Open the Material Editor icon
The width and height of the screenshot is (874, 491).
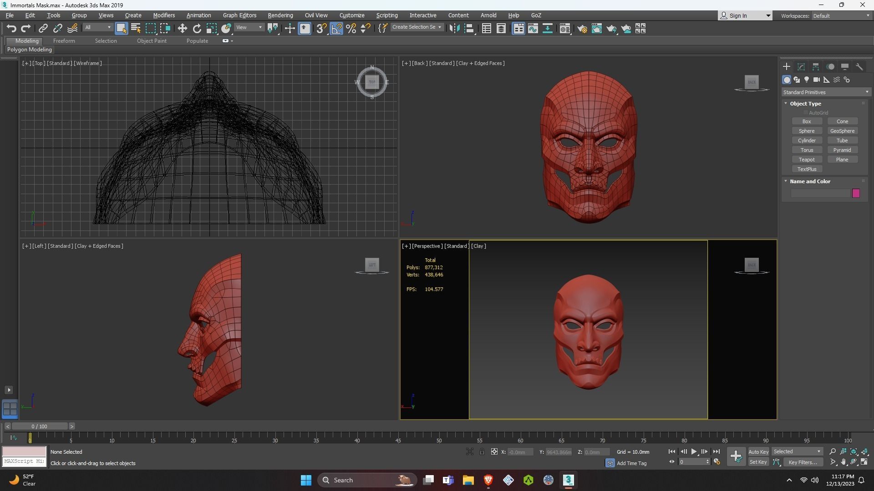point(565,29)
